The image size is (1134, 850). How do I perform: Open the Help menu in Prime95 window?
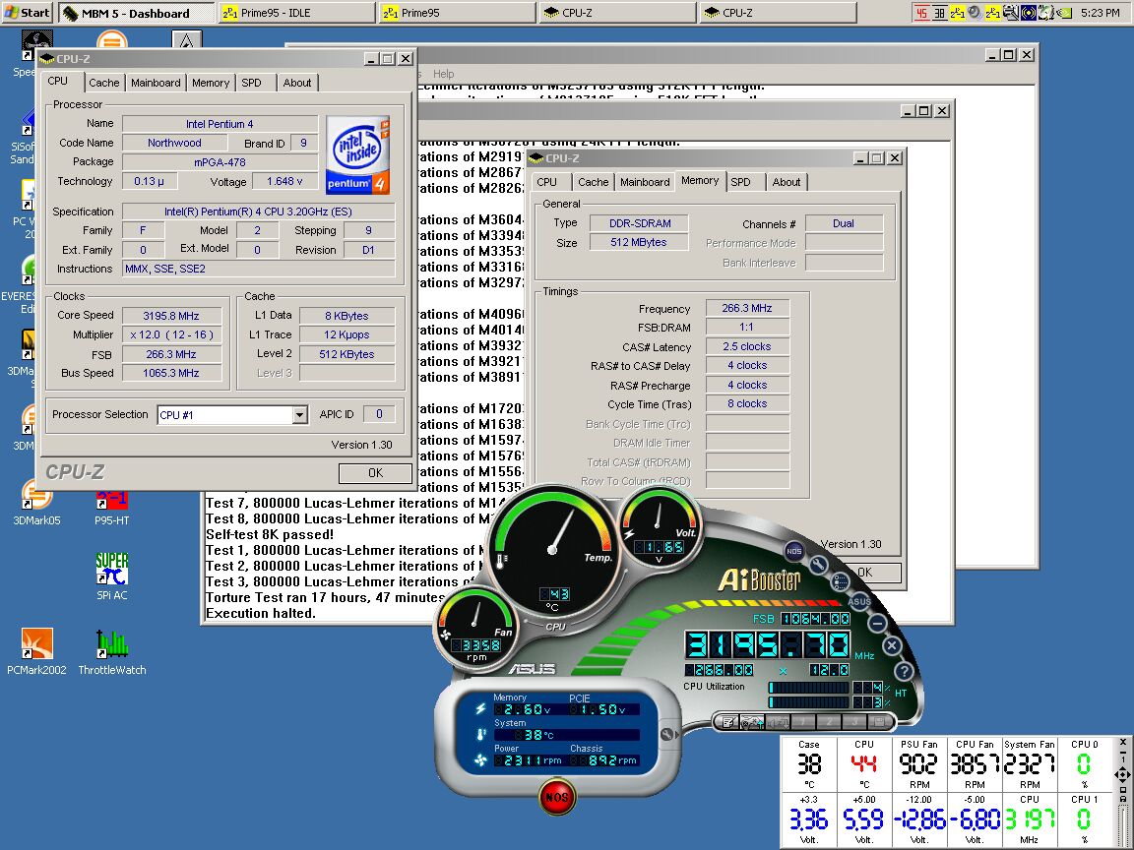(443, 74)
